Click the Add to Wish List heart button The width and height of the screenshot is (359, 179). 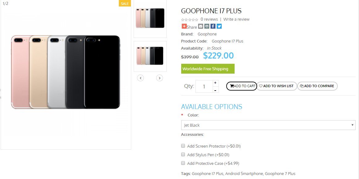coord(277,86)
